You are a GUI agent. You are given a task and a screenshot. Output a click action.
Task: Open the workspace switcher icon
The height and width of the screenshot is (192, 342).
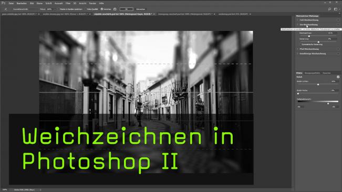[x=336, y=9]
